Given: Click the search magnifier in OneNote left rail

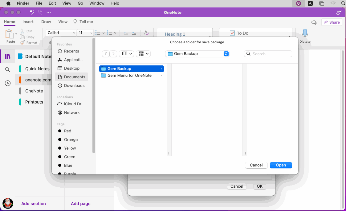Looking at the screenshot, I should click(x=7, y=70).
